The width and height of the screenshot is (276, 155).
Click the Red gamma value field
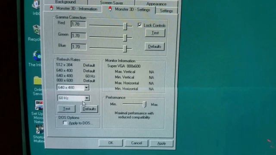(x=78, y=24)
